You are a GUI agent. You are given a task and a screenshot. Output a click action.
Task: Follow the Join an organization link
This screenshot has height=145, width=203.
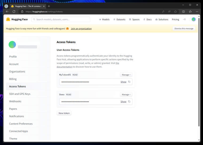(x=81, y=29)
